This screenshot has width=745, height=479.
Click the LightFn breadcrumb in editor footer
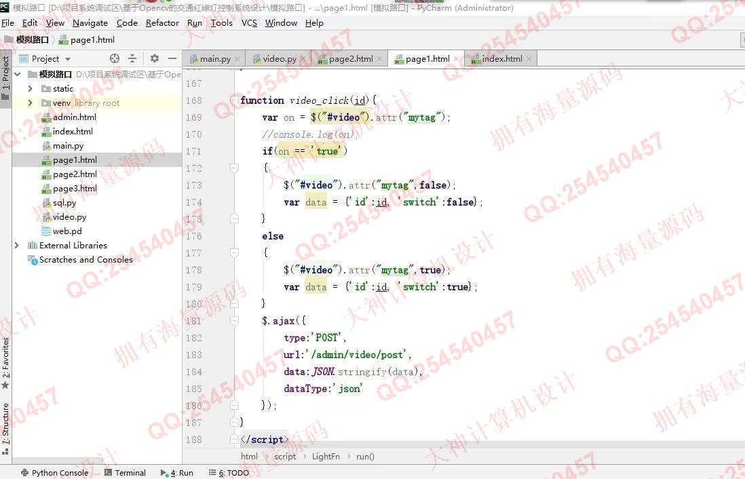(x=326, y=457)
